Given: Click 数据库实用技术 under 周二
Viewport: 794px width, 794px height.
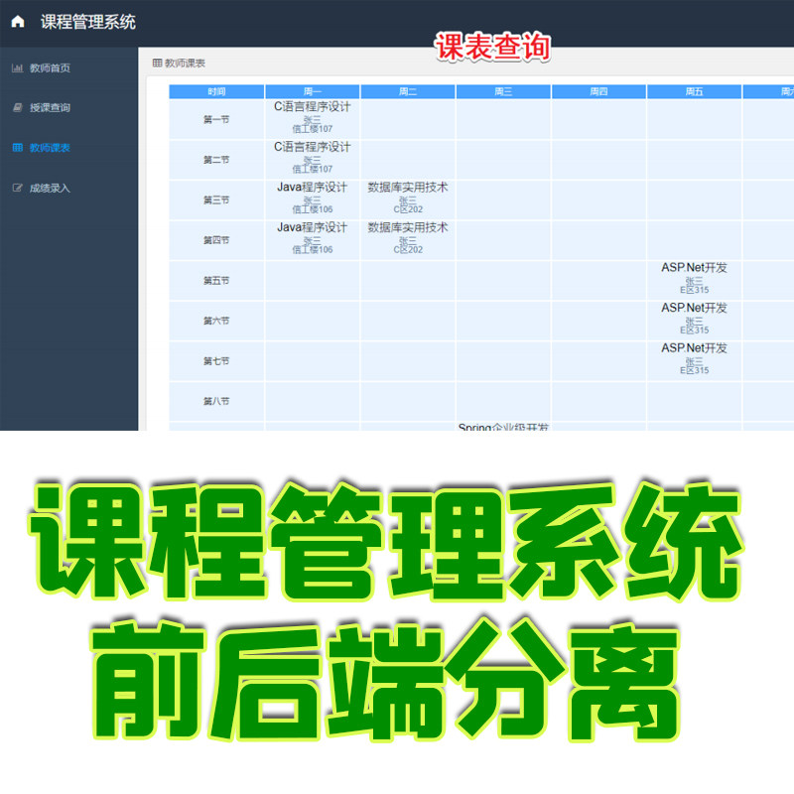Looking at the screenshot, I should pyautogui.click(x=407, y=187).
